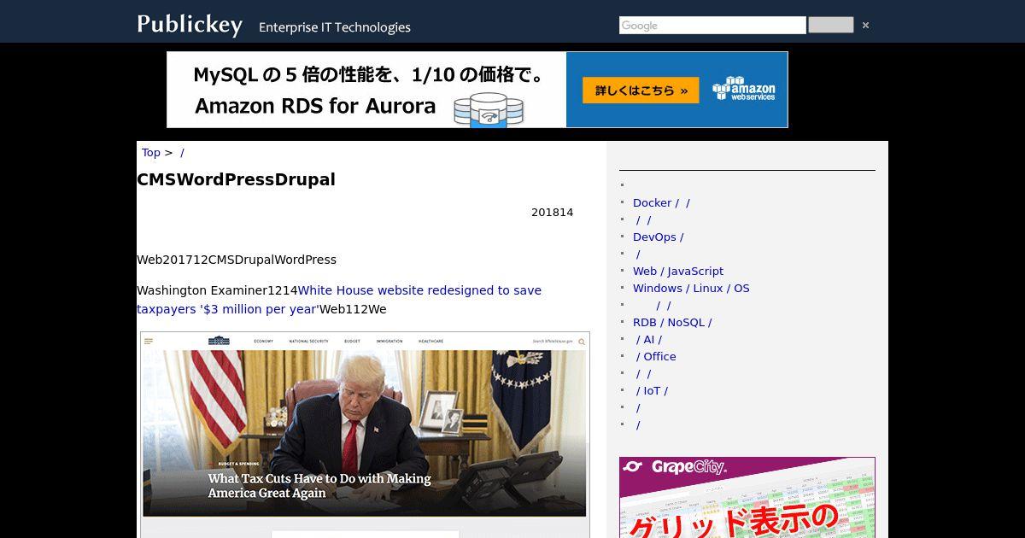Click the Enterprise IT Technologies tagline

click(x=335, y=27)
